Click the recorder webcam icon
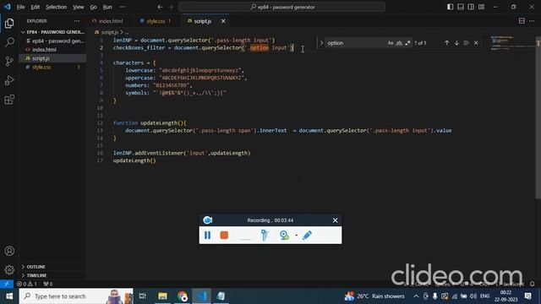Image resolution: width=541 pixels, height=304 pixels. 284,235
